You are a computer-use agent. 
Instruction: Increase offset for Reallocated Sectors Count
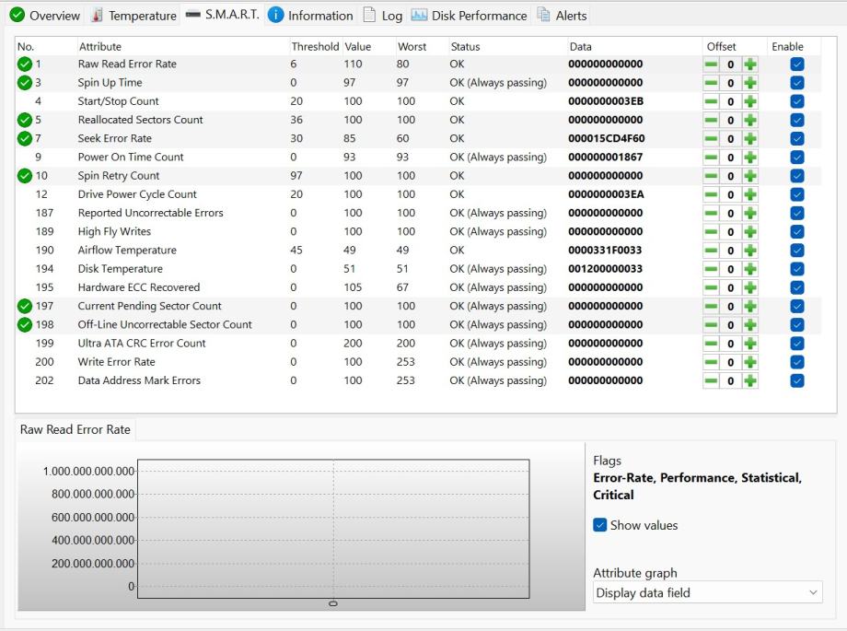tap(749, 120)
